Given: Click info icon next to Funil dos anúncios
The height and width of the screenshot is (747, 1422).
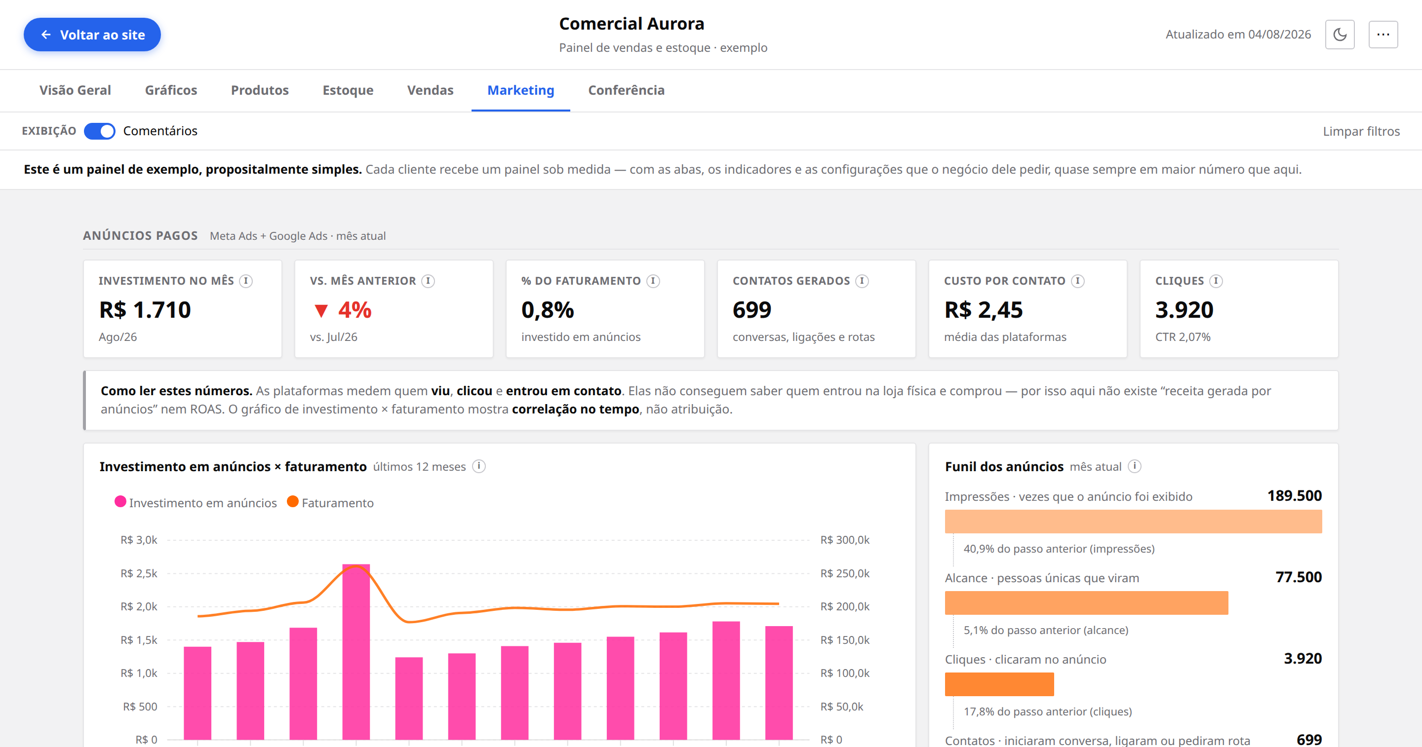Looking at the screenshot, I should pos(1135,466).
